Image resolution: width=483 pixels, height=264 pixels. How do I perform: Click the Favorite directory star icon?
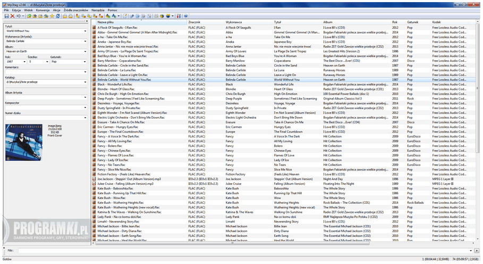tap(52, 16)
